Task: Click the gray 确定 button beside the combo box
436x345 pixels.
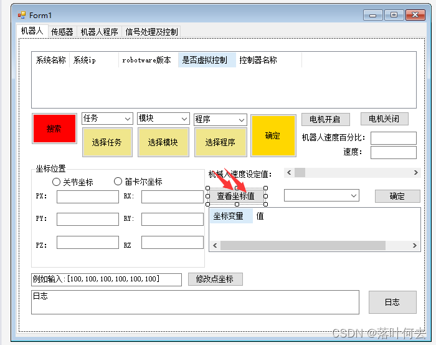Action: pyautogui.click(x=397, y=197)
